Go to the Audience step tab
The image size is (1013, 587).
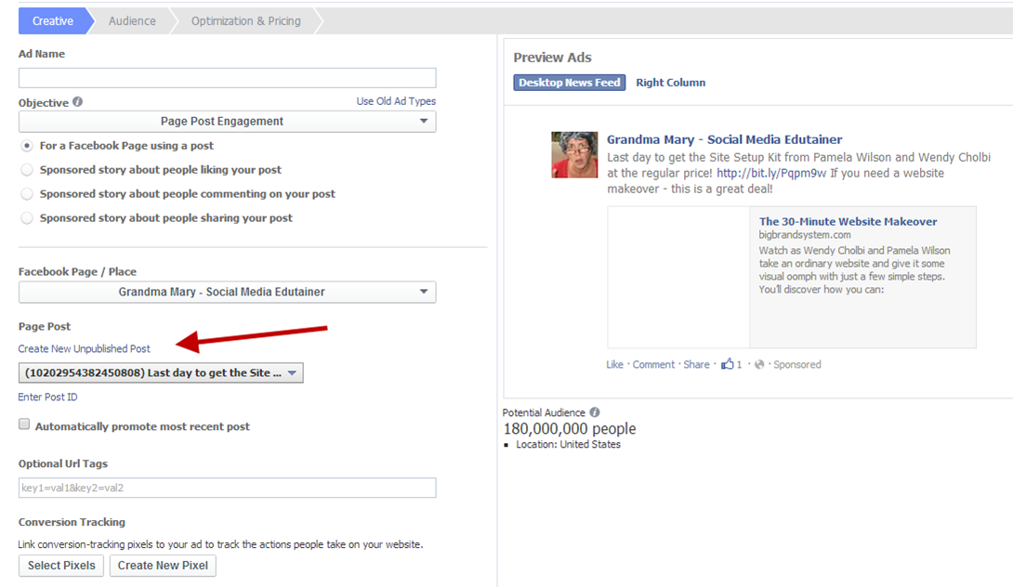click(133, 20)
